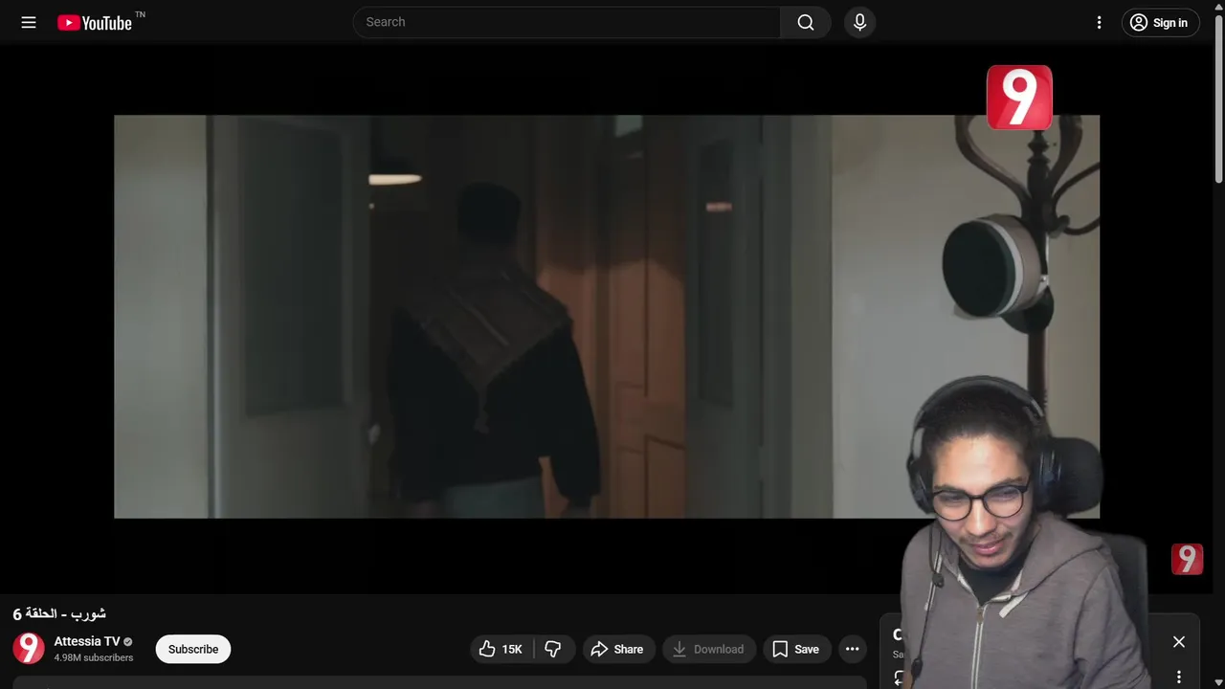
Task: Click the Download button
Action: [708, 649]
